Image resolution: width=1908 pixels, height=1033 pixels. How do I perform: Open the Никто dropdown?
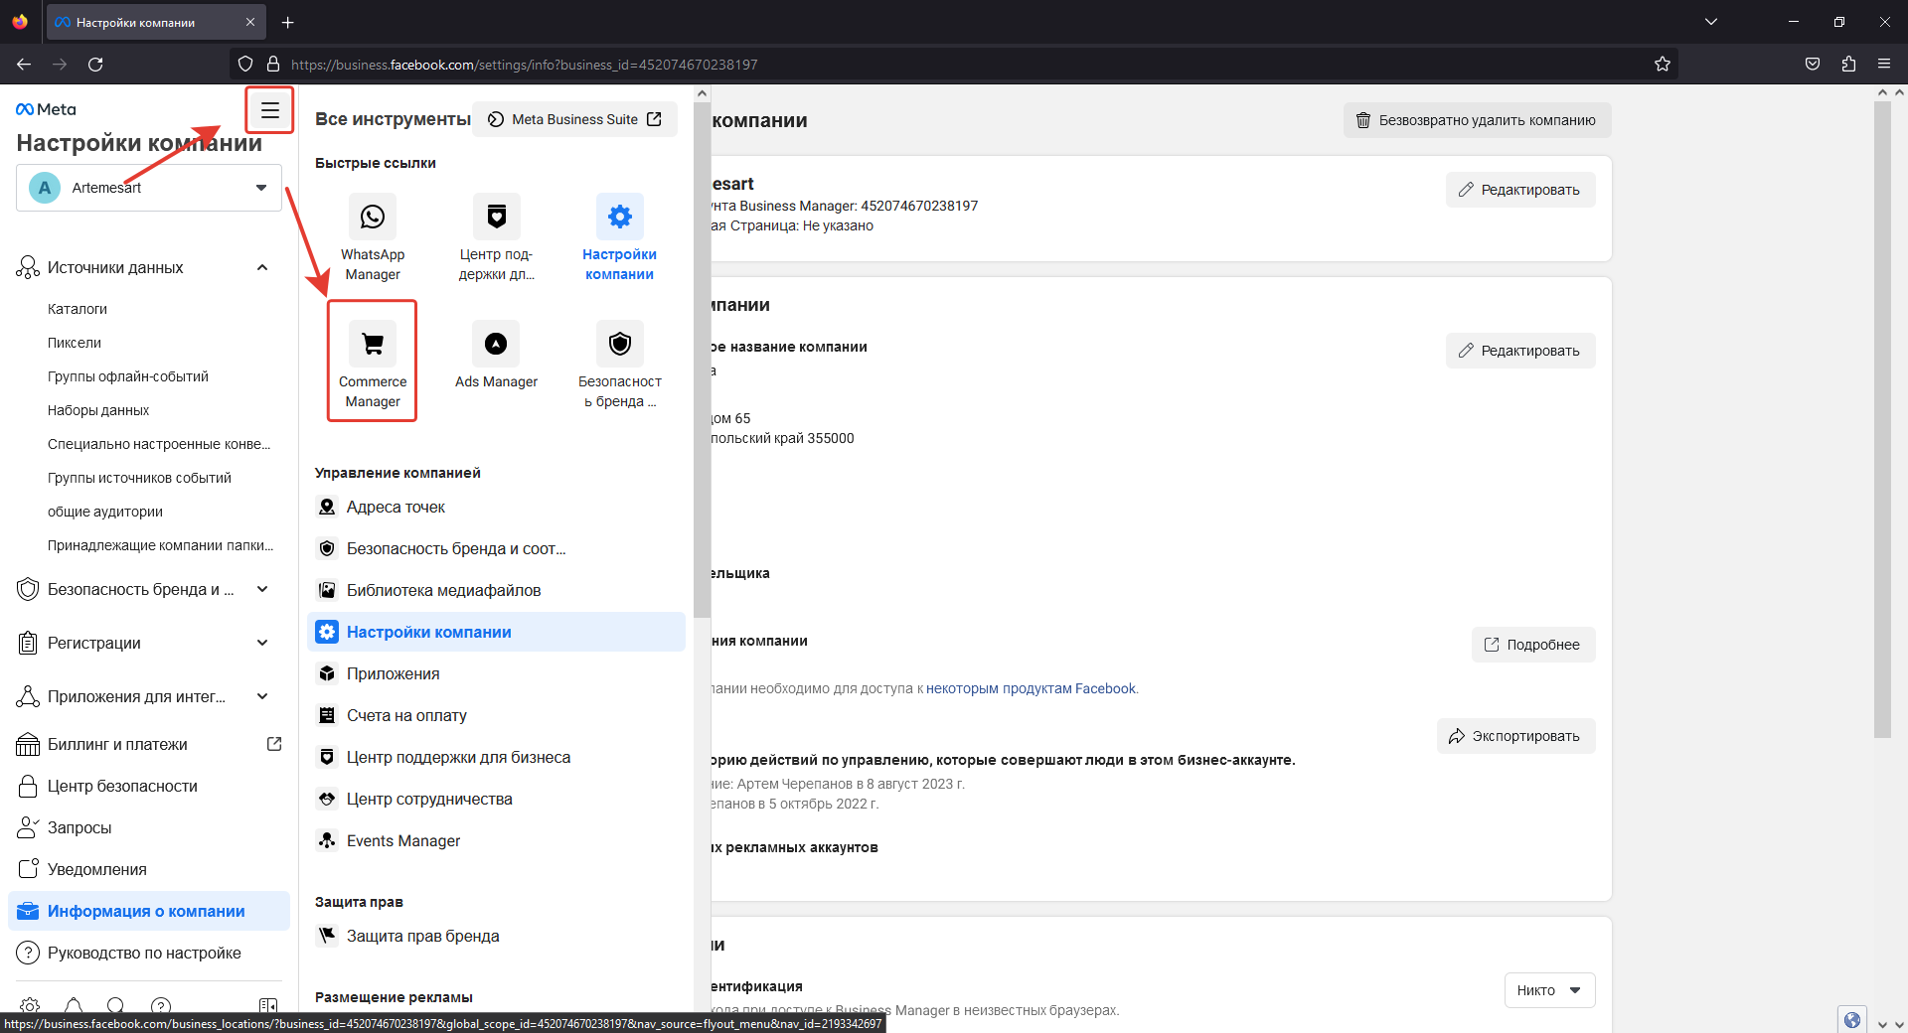1549,990
